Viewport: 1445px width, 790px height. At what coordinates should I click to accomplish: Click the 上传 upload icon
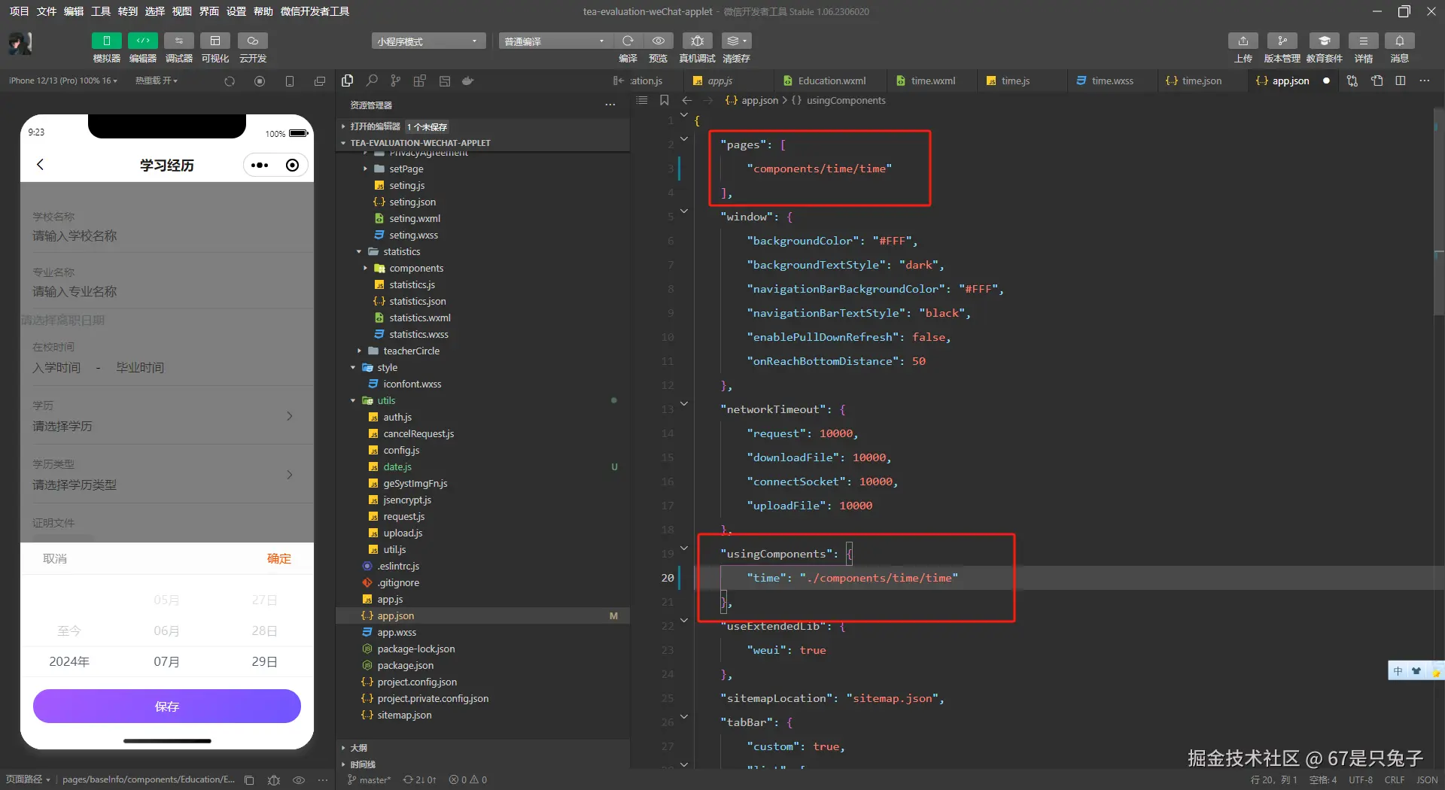click(x=1243, y=41)
